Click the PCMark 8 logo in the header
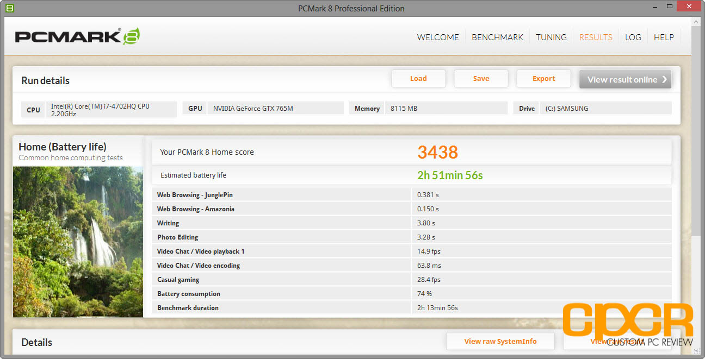This screenshot has height=359, width=705. [x=78, y=37]
